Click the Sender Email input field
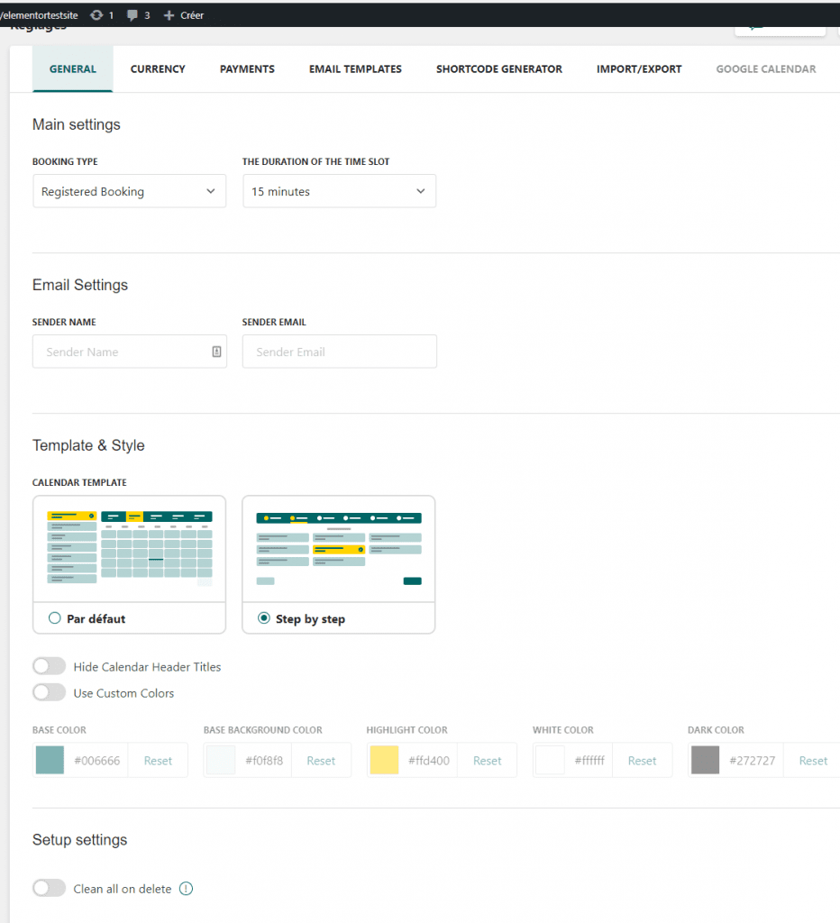Image resolution: width=840 pixels, height=923 pixels. (339, 352)
